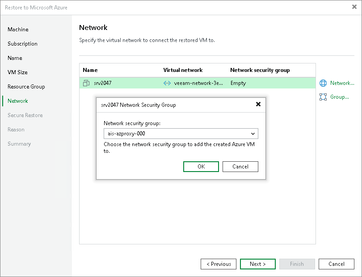Viewport: 362px width, 277px height.
Task: Select the Secure Restore step
Action: (x=25, y=115)
